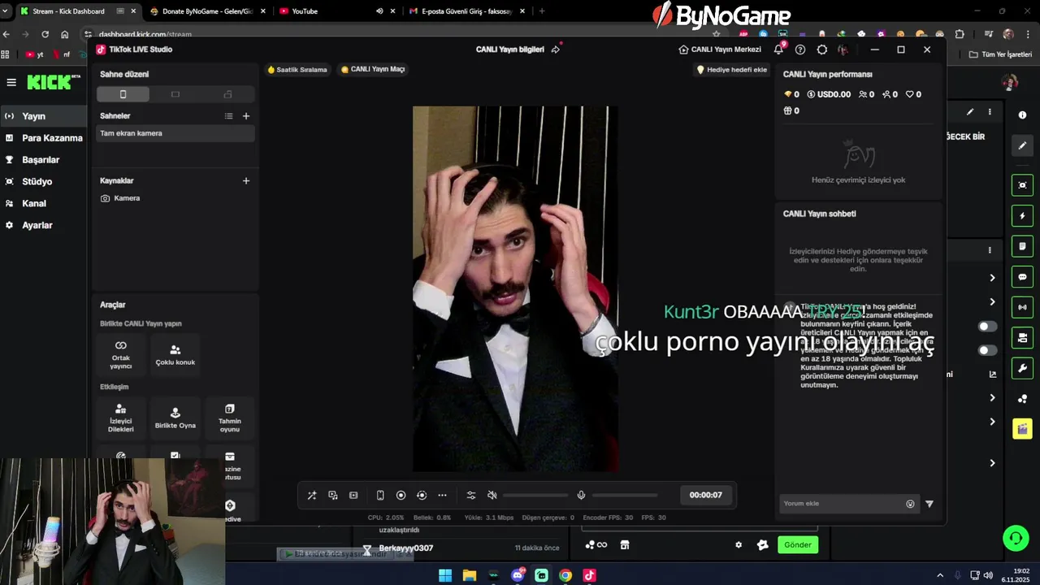Open Birlikte Oyna tool

click(x=175, y=418)
